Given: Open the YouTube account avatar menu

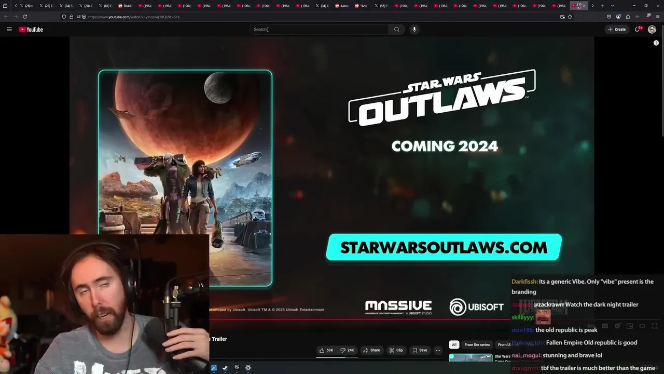Looking at the screenshot, I should click(x=652, y=30).
